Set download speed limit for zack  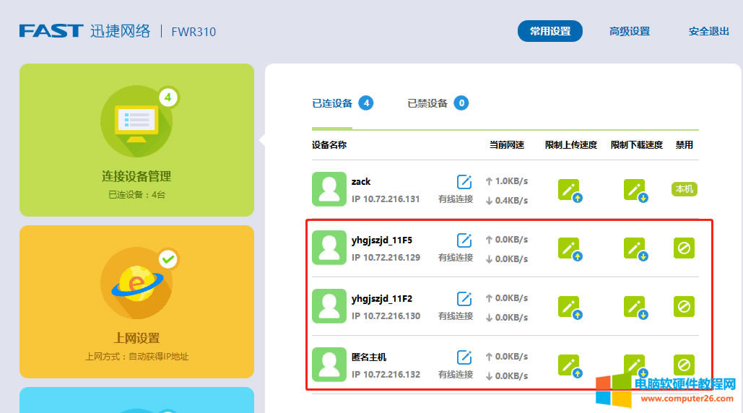point(635,190)
